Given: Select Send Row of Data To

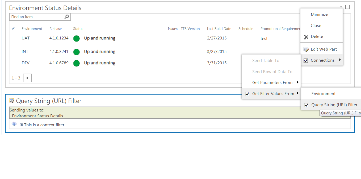Looking at the screenshot, I should (272, 71).
